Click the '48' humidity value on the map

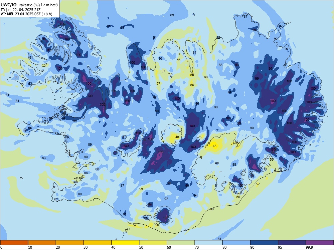pyautogui.click(x=177, y=137)
